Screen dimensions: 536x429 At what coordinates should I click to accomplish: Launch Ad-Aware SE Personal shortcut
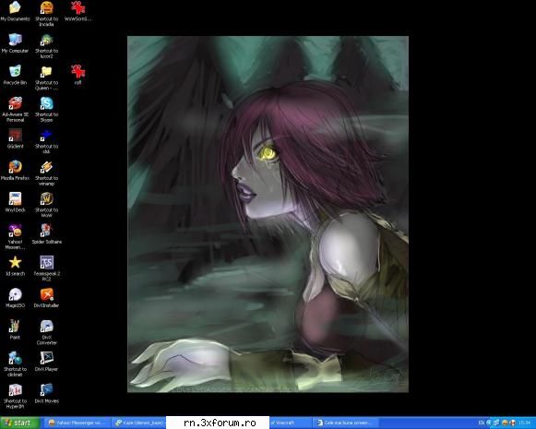pos(15,110)
